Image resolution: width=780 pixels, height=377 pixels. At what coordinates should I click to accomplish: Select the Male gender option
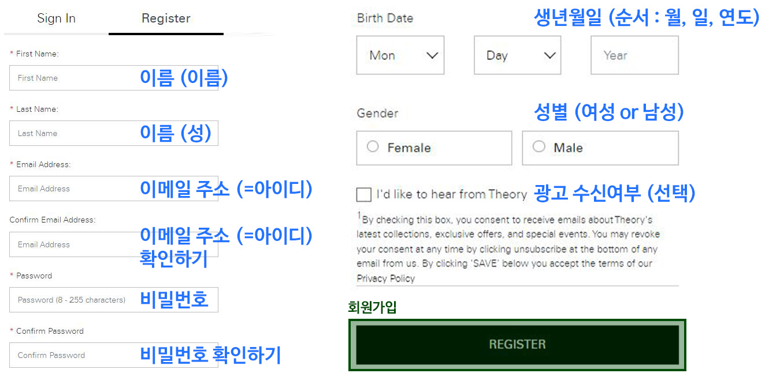tap(538, 146)
